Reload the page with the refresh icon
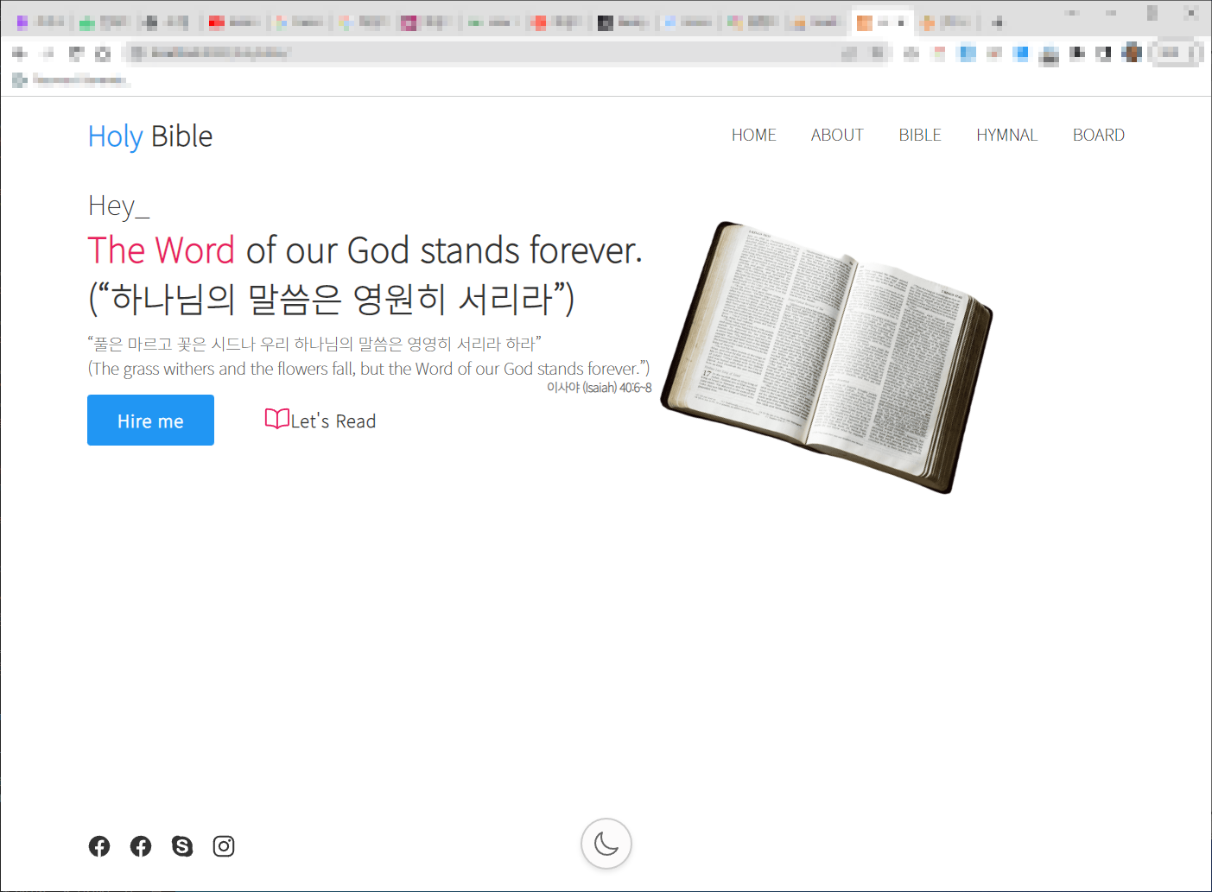1212x892 pixels. [x=76, y=54]
